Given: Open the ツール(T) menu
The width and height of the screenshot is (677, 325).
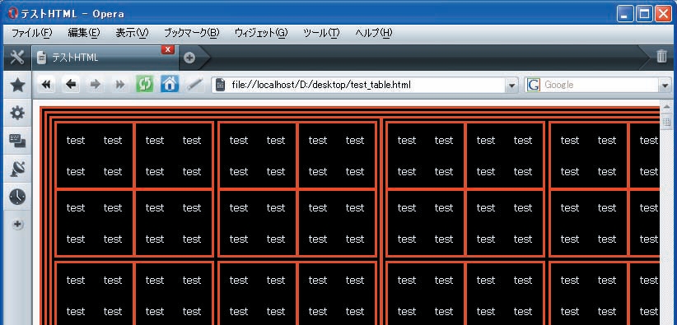Looking at the screenshot, I should pyautogui.click(x=322, y=33).
